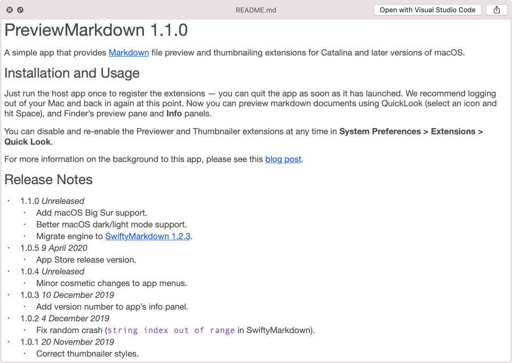Viewport: 512px width, 363px height.
Task: Select the 1.0.3 10 December 2019 entry
Action: [67, 295]
